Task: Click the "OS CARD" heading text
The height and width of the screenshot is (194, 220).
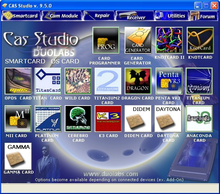Action: 65,61
